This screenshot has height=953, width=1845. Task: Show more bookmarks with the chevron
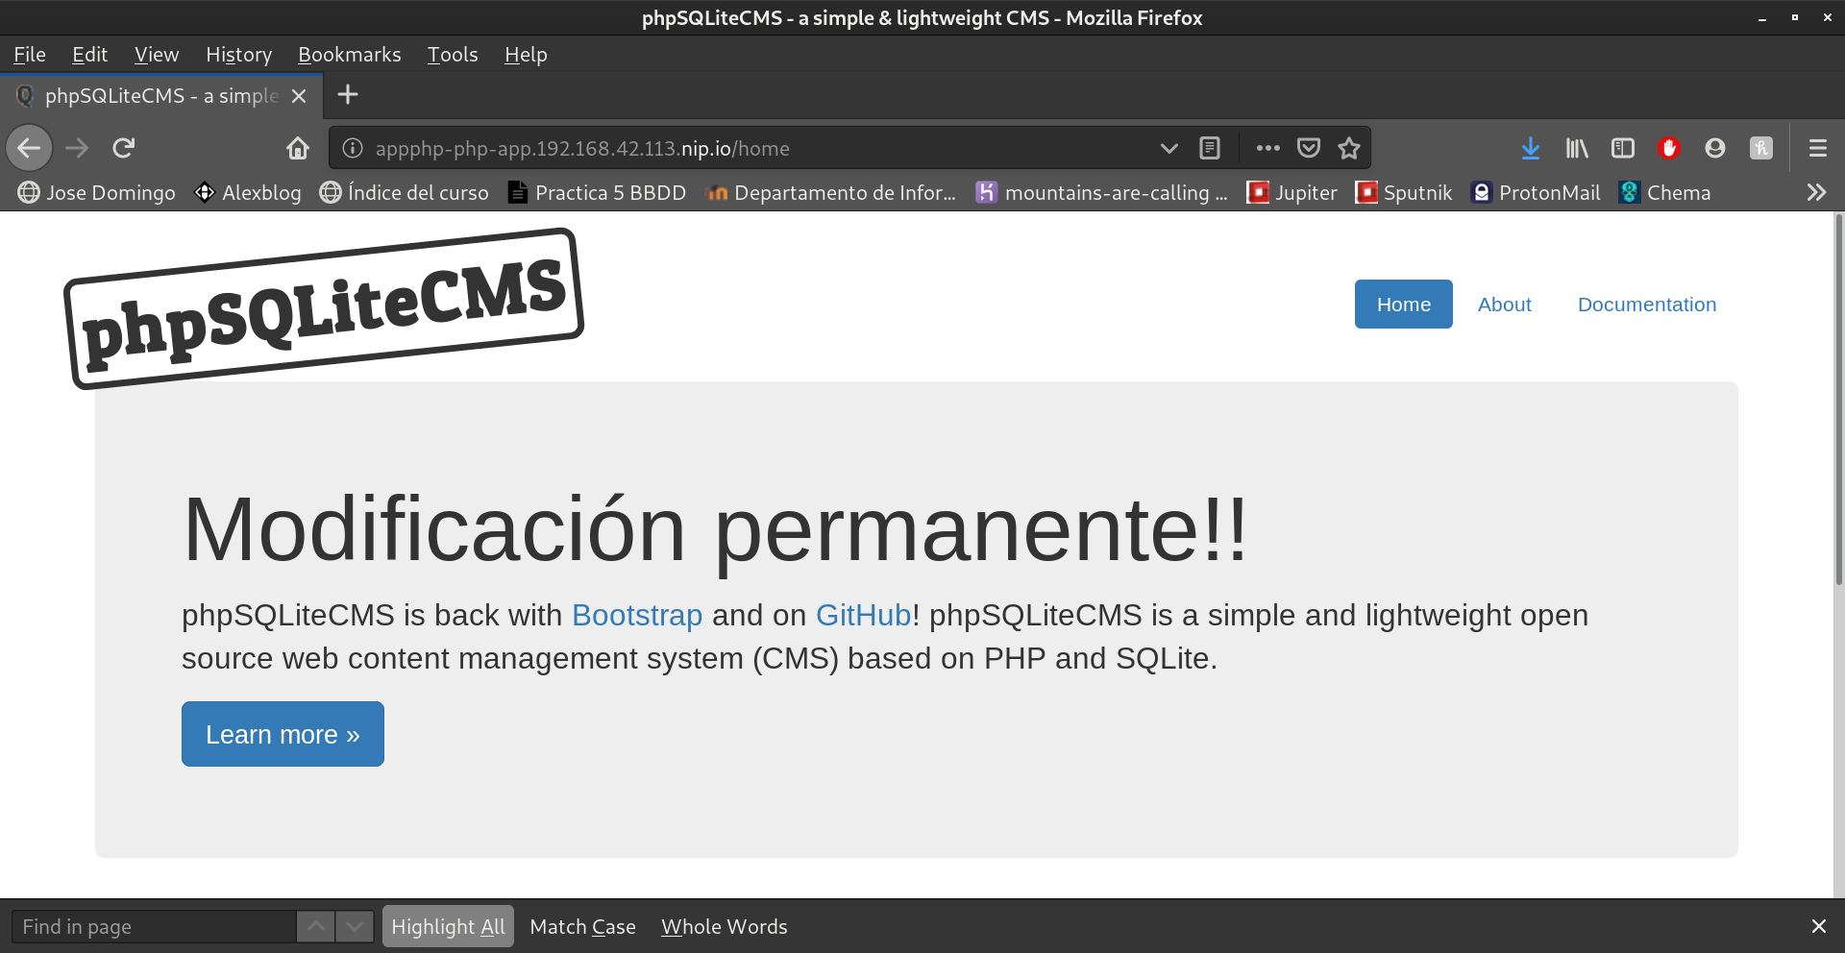[x=1815, y=192]
